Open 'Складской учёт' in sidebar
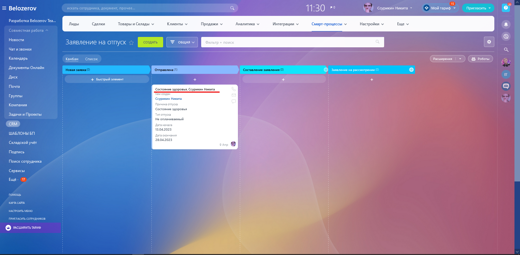Viewport: 520px width, 255px height. click(23, 143)
